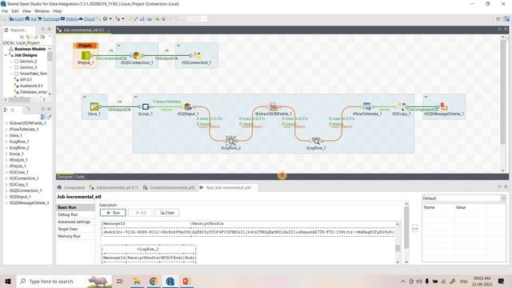This screenshot has height=288, width=512.
Task: Collapse the tS3Connection_1 subjob box
Action: pyautogui.click(x=178, y=46)
